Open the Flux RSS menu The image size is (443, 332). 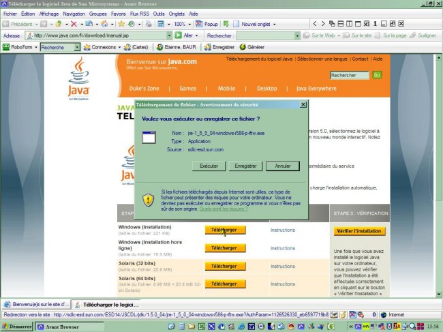coord(140,14)
